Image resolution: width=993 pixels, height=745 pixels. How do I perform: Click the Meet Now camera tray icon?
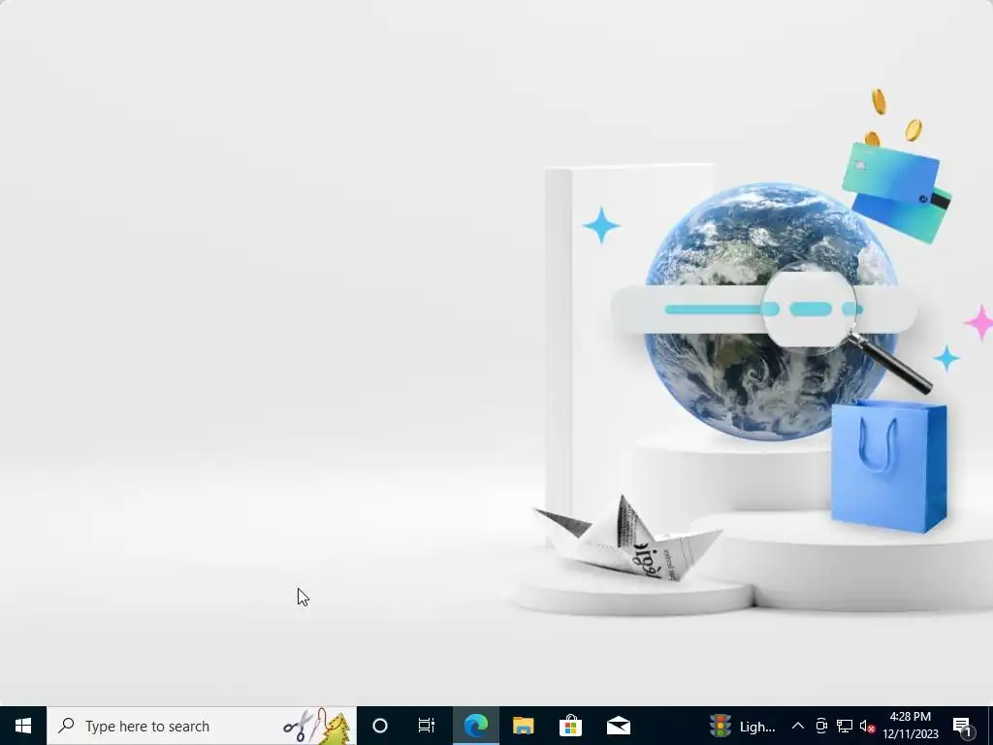coord(821,726)
